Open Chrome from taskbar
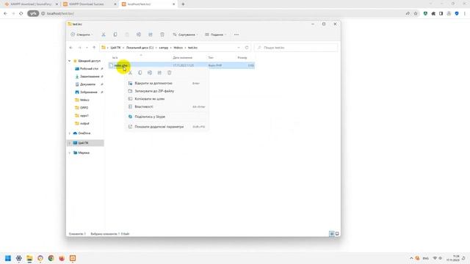This screenshot has height=264, width=470. point(51,258)
